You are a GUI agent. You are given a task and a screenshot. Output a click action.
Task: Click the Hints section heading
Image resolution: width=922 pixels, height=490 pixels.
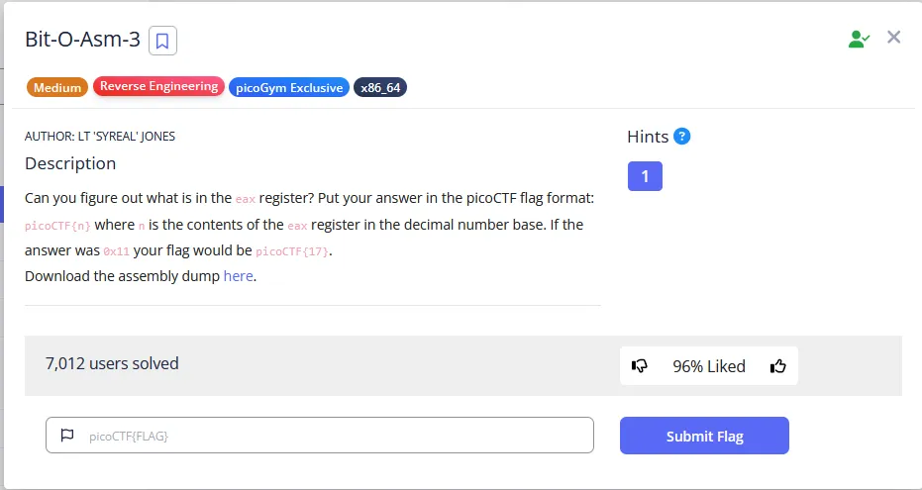[648, 137]
